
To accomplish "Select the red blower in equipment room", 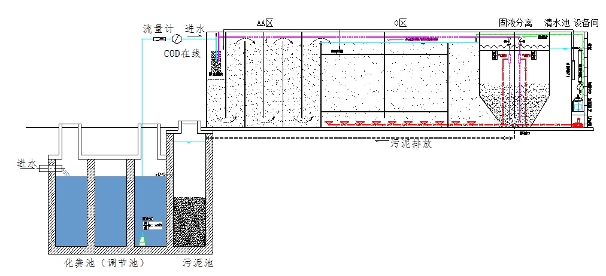I will point(577,124).
